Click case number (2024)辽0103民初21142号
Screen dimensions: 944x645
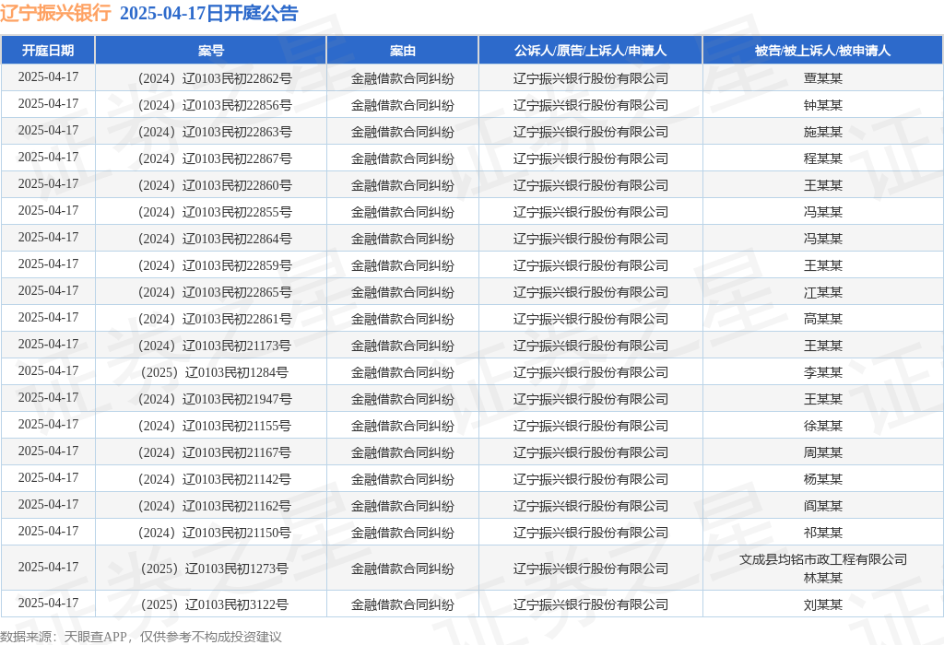(x=214, y=479)
